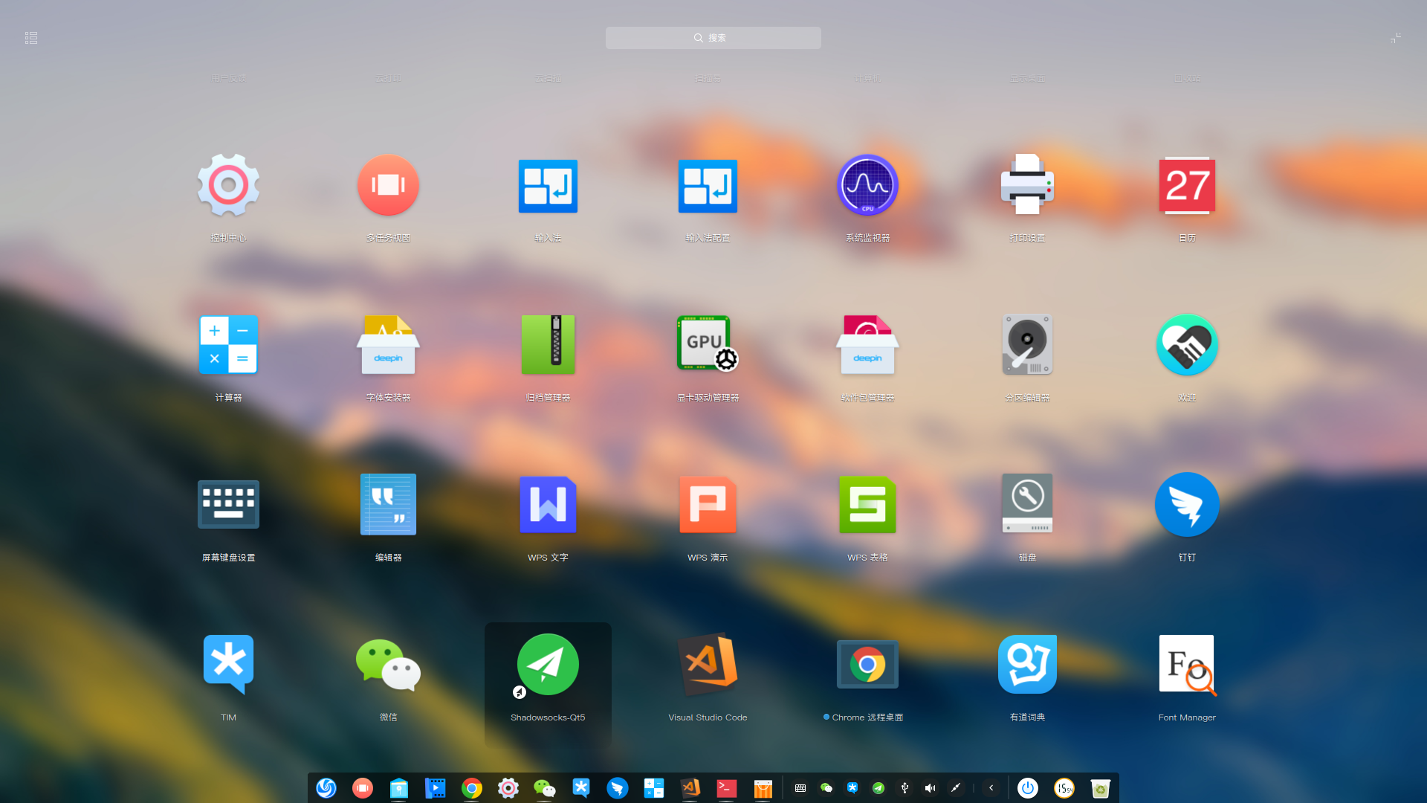Screen dimensions: 1427x803
Task: Open 打印设置 printer settings
Action: (1027, 186)
